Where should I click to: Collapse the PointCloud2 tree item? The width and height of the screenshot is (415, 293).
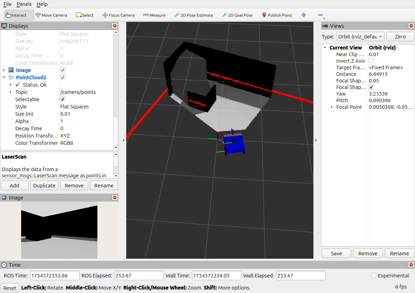point(4,78)
